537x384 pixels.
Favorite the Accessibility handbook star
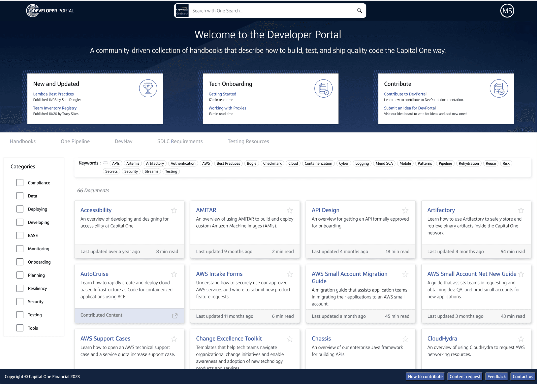tap(174, 210)
